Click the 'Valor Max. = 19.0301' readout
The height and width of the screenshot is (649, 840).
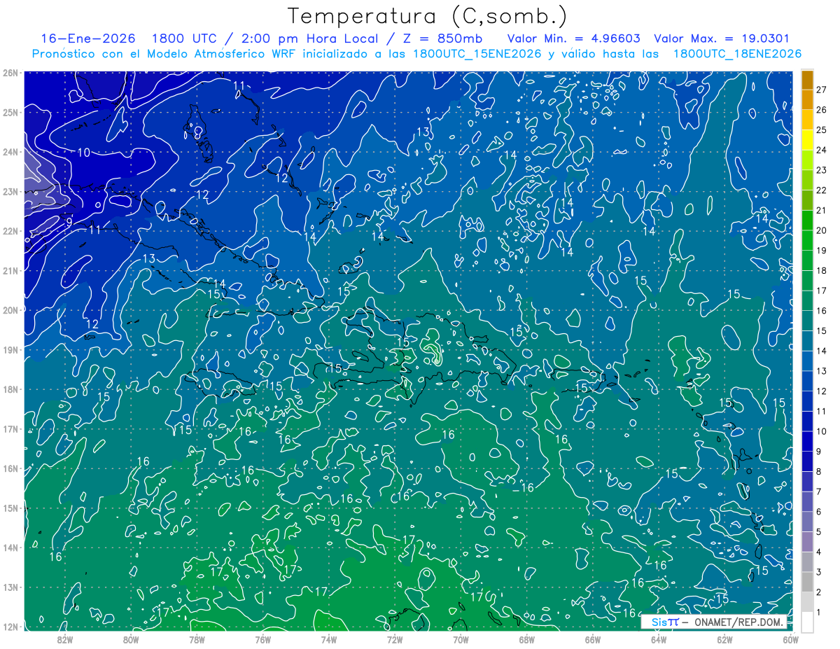click(x=722, y=39)
